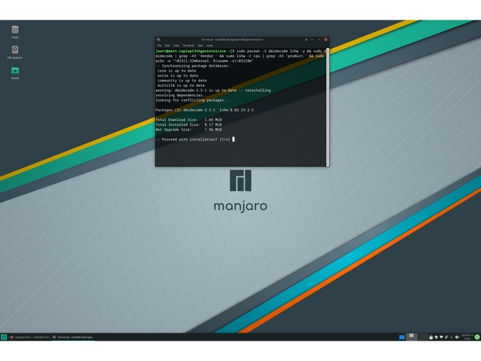Open the View menu in Terminal
This screenshot has height=361, width=481.
176,46
